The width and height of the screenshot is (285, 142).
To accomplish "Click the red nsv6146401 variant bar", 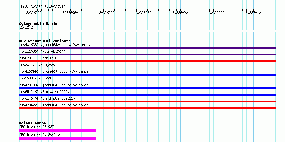I will pos(147,101).
